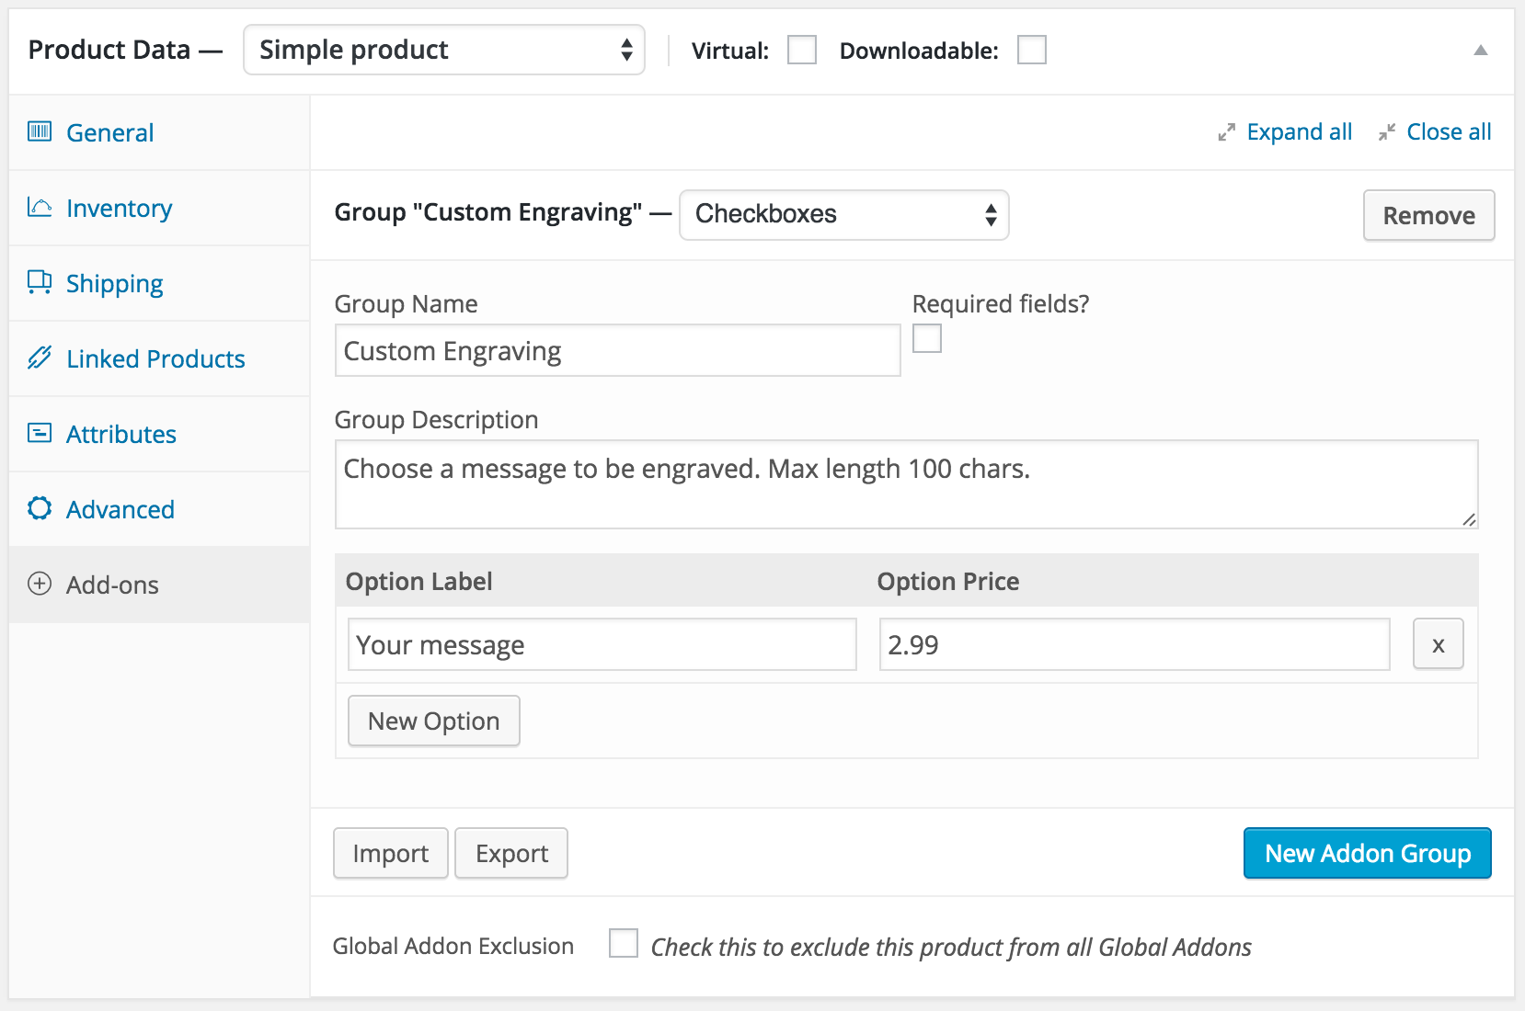Screen dimensions: 1525x1011
Task: Click the Inventory chart icon
Action: coord(40,207)
